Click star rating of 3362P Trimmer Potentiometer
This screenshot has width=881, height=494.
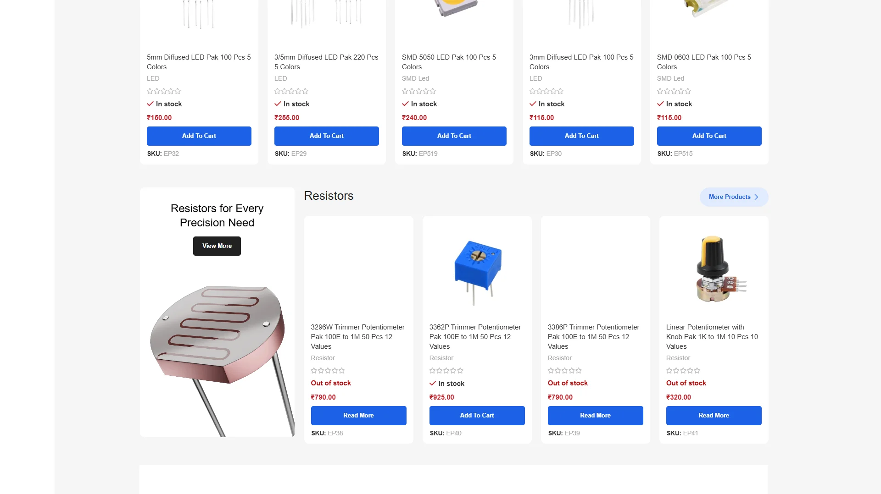446,371
